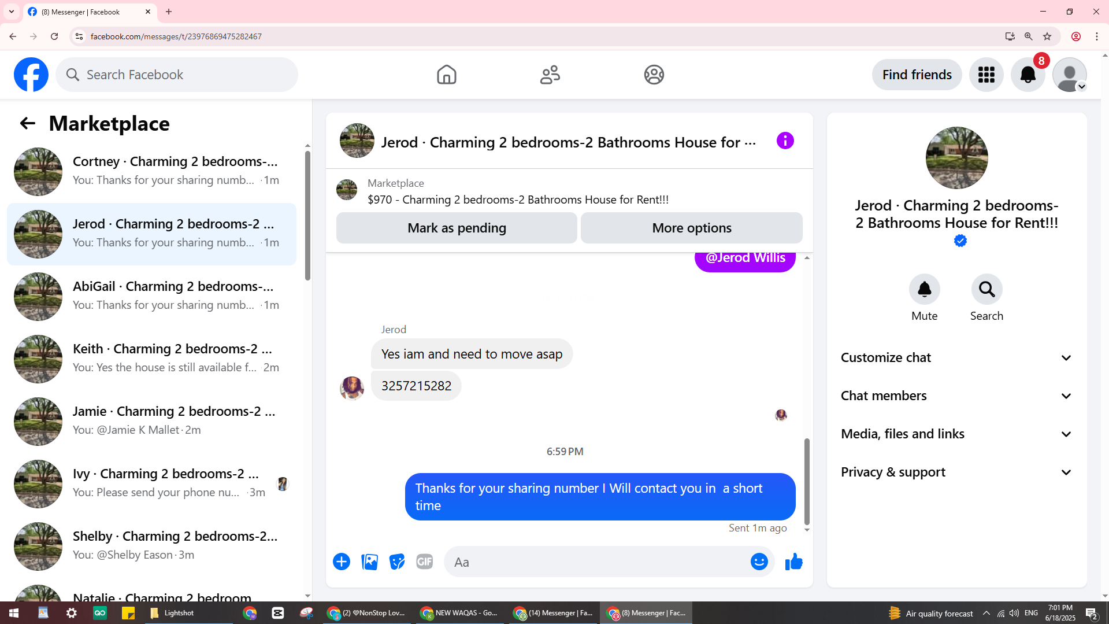Click the Zoom magnifier in address bar
This screenshot has width=1109, height=624.
click(x=1029, y=36)
